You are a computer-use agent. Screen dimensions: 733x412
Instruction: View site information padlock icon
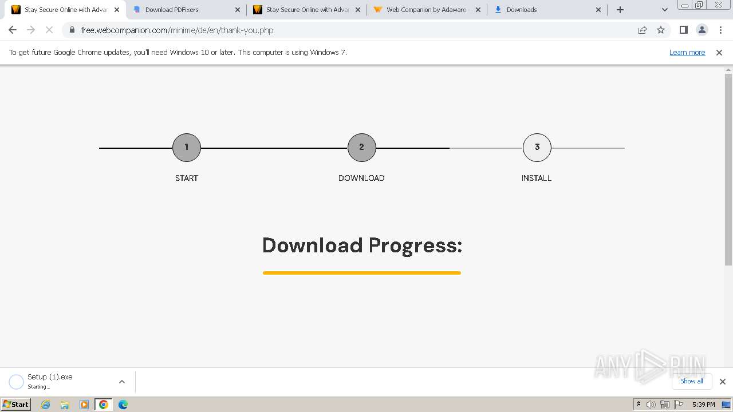72,30
